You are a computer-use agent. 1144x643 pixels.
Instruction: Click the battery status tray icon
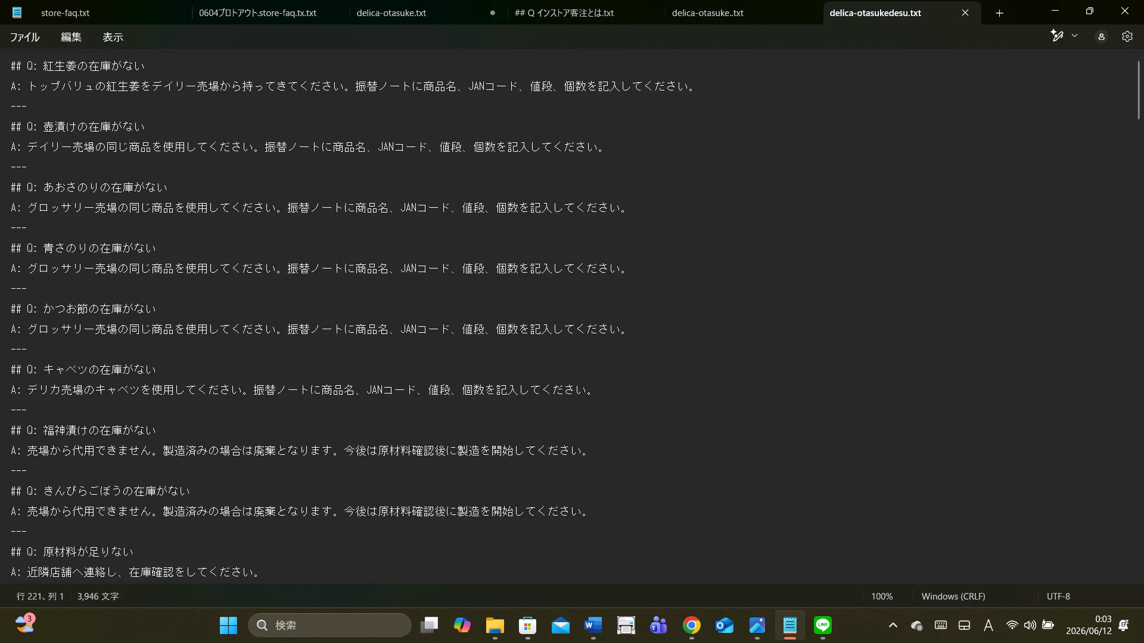[1048, 625]
